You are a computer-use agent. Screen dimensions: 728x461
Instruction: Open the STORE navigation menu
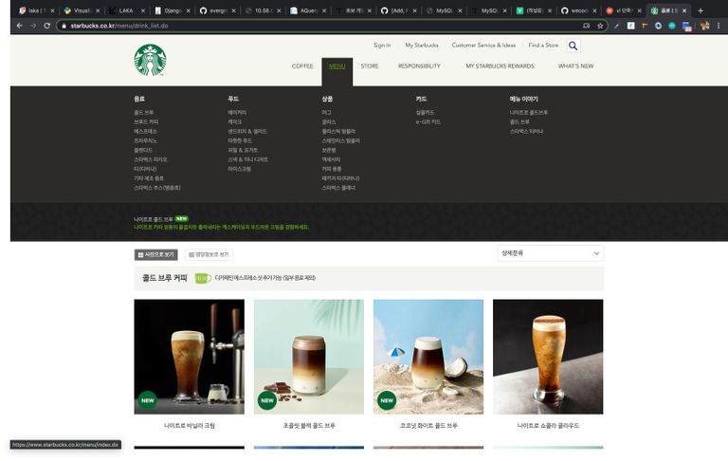(x=370, y=66)
